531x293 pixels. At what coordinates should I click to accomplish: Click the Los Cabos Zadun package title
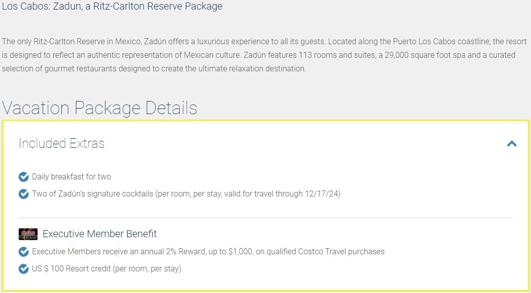[x=112, y=7]
